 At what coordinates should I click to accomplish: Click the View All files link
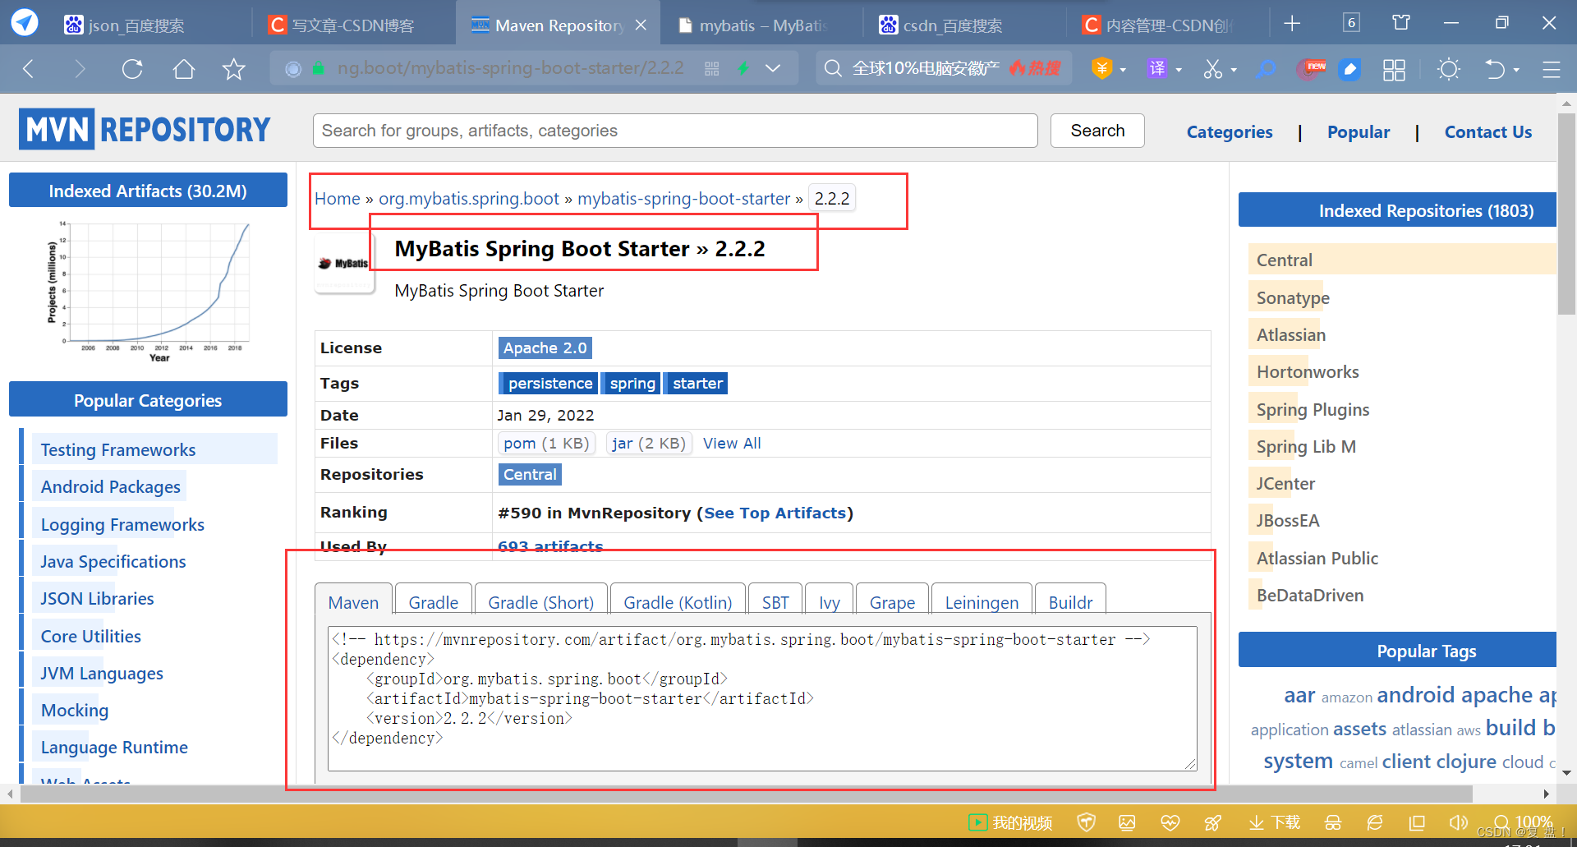pos(732,444)
